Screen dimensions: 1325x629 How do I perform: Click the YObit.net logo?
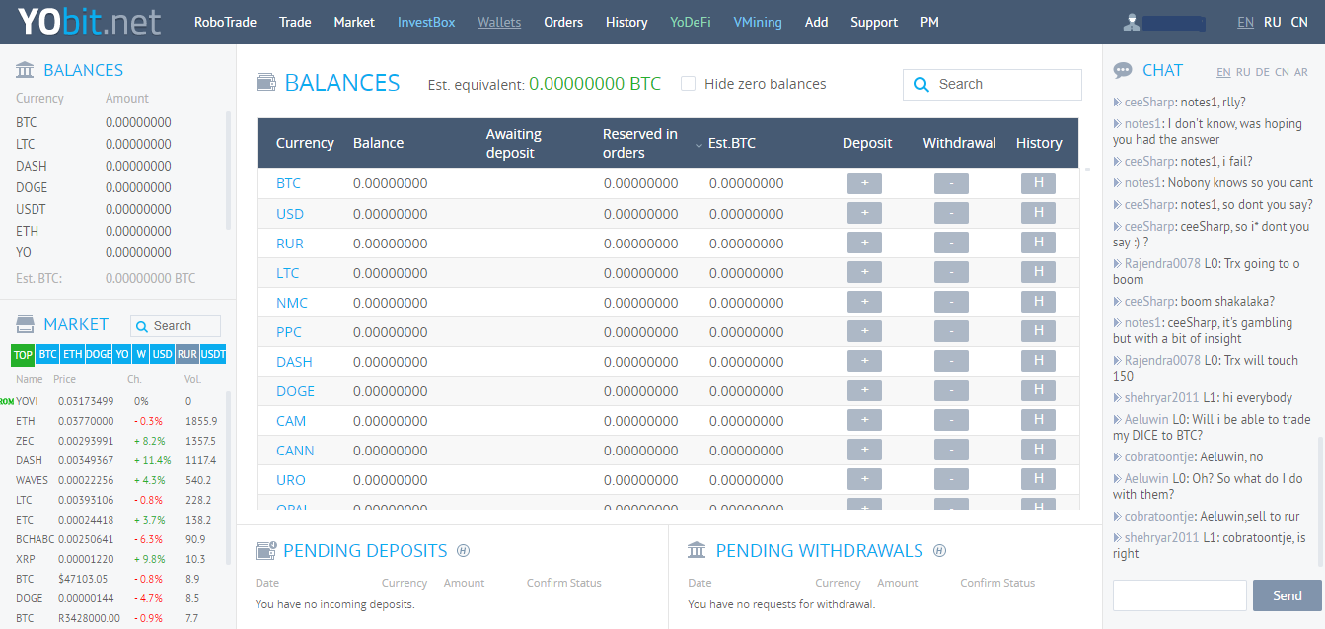click(x=88, y=22)
